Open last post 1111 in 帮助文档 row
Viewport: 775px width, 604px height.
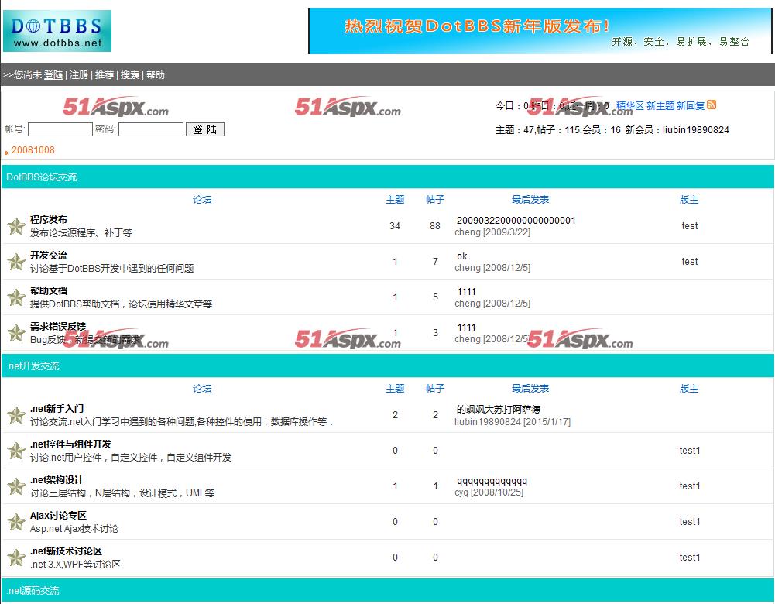[466, 292]
